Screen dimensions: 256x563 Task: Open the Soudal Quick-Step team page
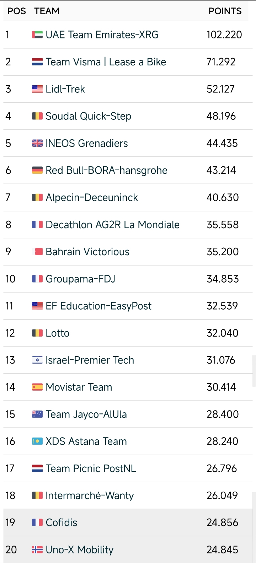(88, 116)
